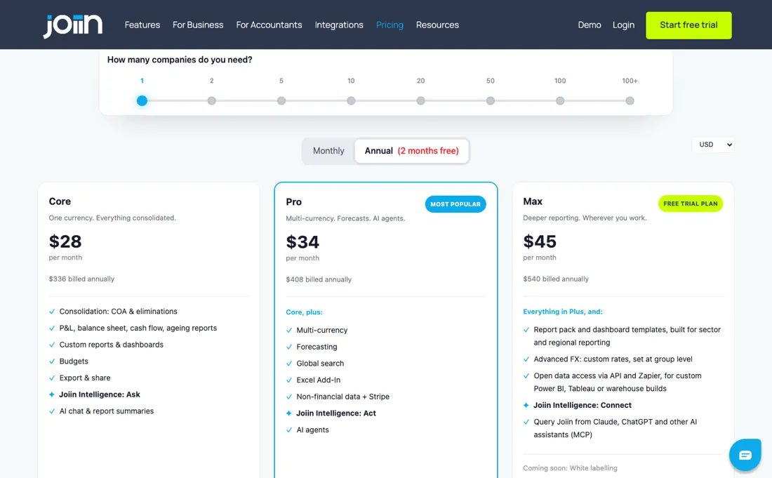Set companies slider to 10

click(351, 100)
